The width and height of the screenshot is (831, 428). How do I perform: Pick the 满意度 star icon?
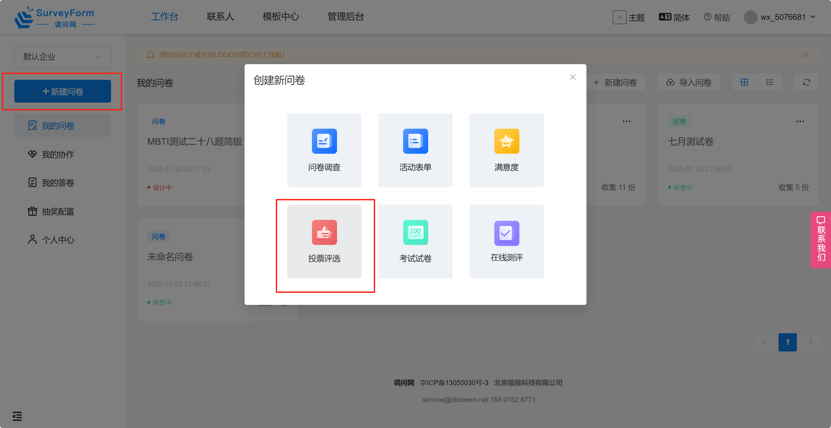pos(507,141)
